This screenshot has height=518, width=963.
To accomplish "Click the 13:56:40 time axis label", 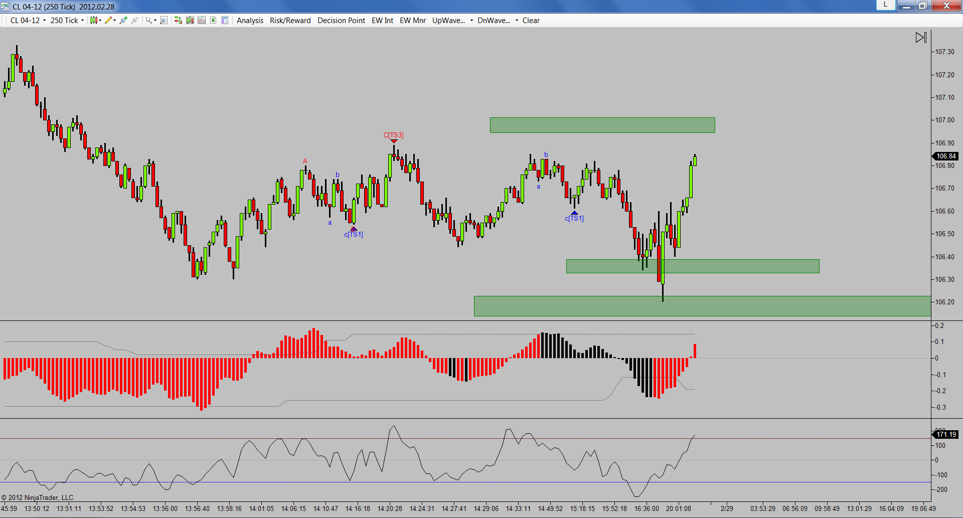I will (x=197, y=508).
